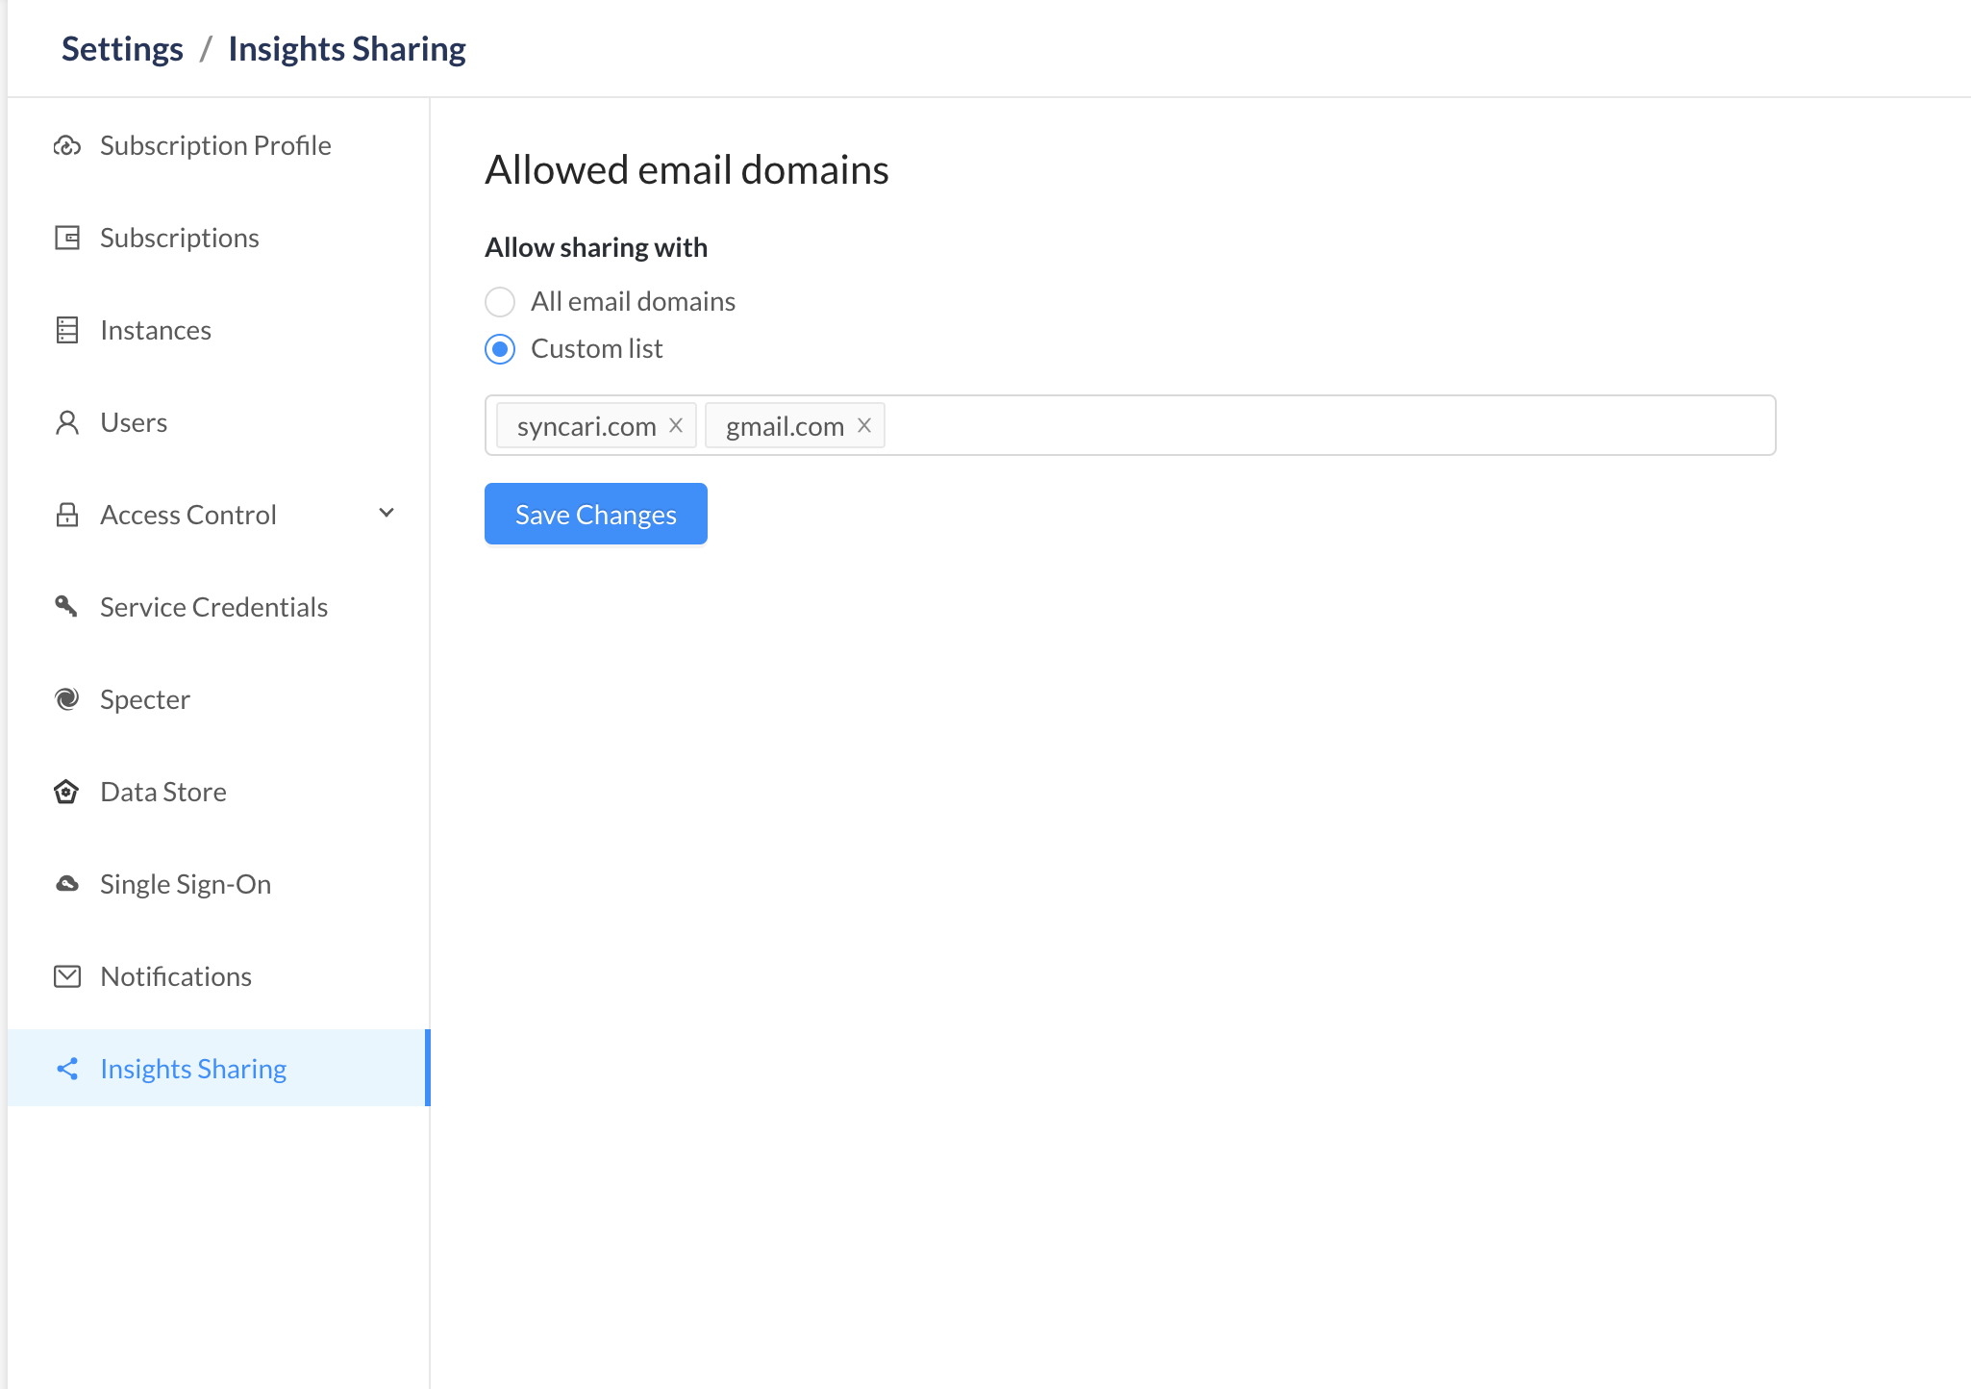
Task: Expand the Access Control chevron
Action: tap(387, 513)
